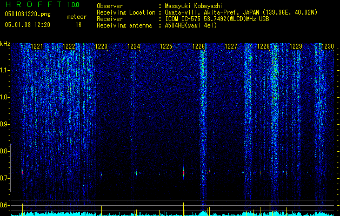The width and height of the screenshot is (340, 216).
Task: Click the 1224 time marker
Action: [134, 46]
